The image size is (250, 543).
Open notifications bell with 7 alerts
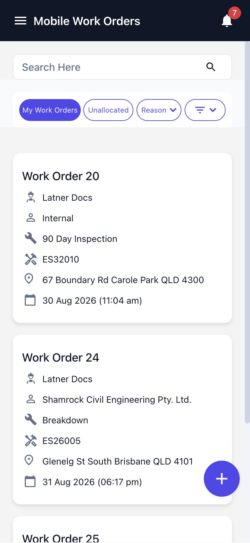pos(227,21)
